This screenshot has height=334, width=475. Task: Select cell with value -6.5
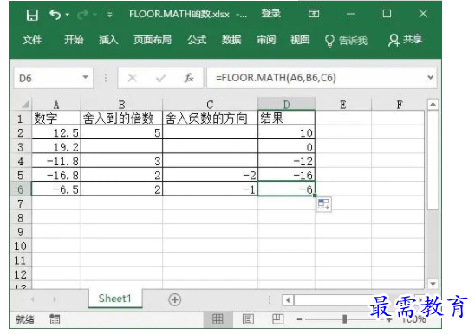pyautogui.click(x=56, y=189)
